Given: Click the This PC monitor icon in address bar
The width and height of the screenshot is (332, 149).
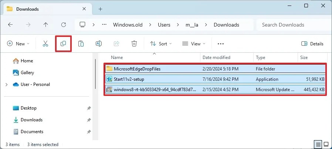Looking at the screenshot, I should [x=82, y=25].
